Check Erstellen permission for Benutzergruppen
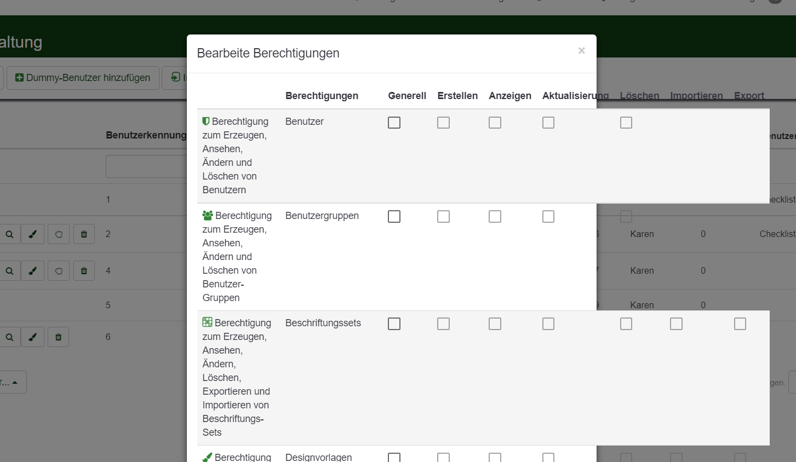 [443, 217]
